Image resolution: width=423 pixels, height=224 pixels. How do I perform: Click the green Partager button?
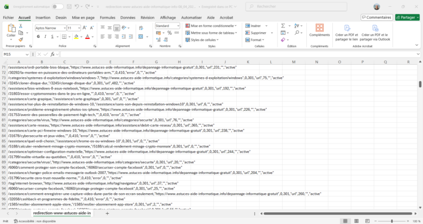pos(407,17)
